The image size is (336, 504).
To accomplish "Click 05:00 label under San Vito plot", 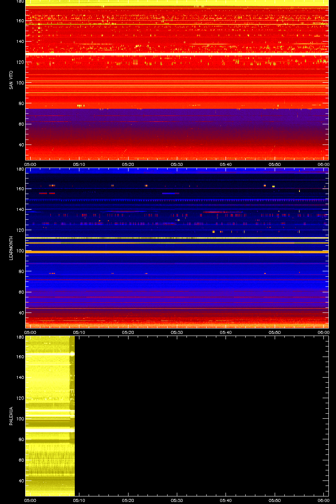I will pos(30,164).
